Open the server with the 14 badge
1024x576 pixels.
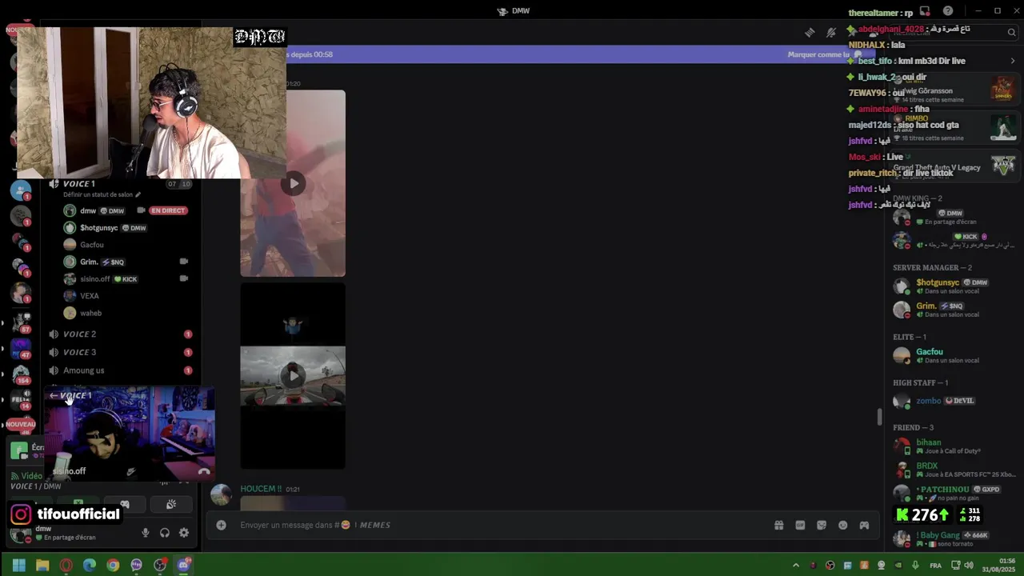tap(21, 399)
